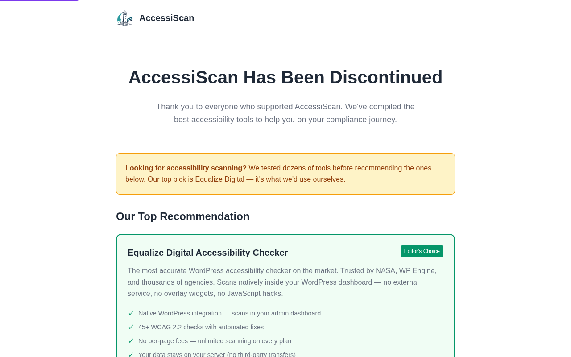Click the 'Our Top Recommendation' section heading

182,216
